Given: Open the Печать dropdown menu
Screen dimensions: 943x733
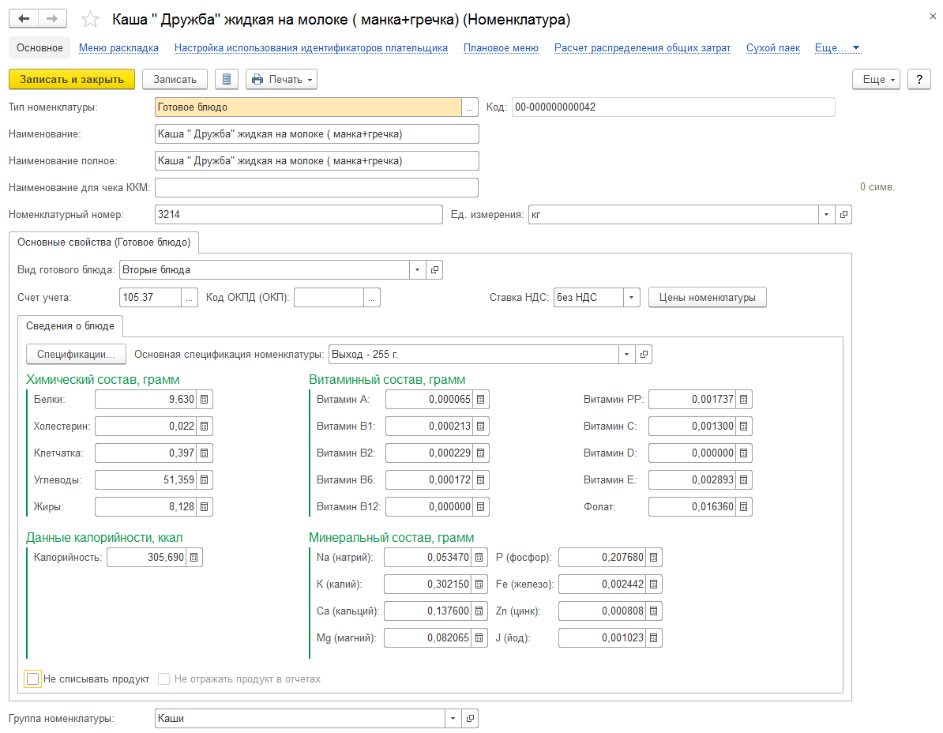Looking at the screenshot, I should (281, 79).
